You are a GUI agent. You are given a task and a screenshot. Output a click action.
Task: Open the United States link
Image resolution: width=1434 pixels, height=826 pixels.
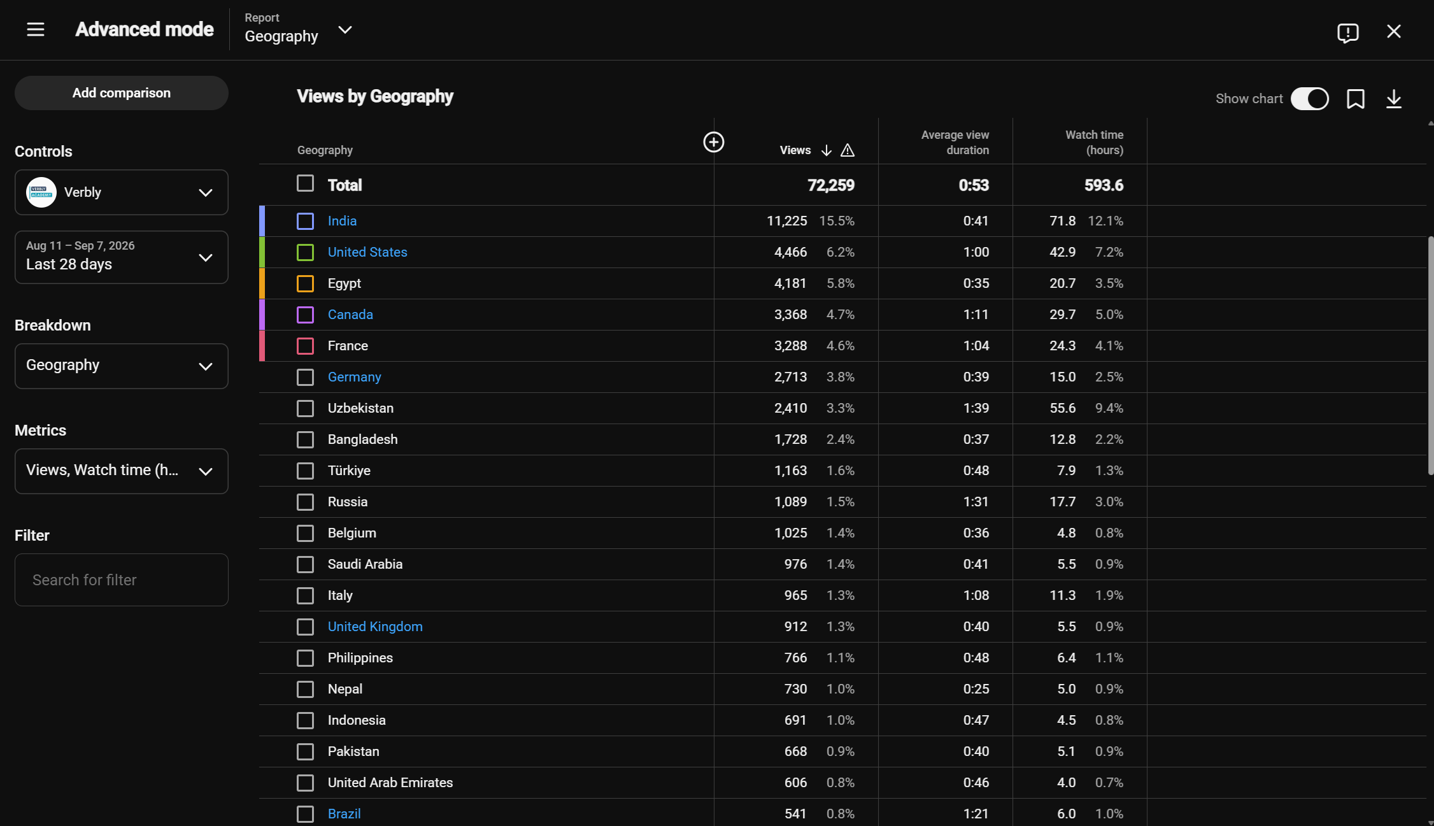click(367, 252)
